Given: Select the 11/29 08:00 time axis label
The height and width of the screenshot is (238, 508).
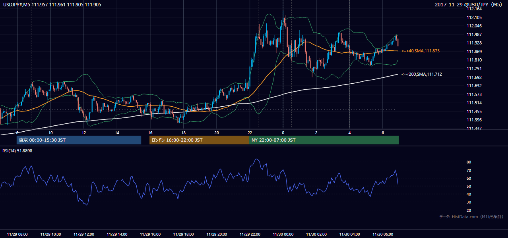Looking at the screenshot, I should pos(17,234).
